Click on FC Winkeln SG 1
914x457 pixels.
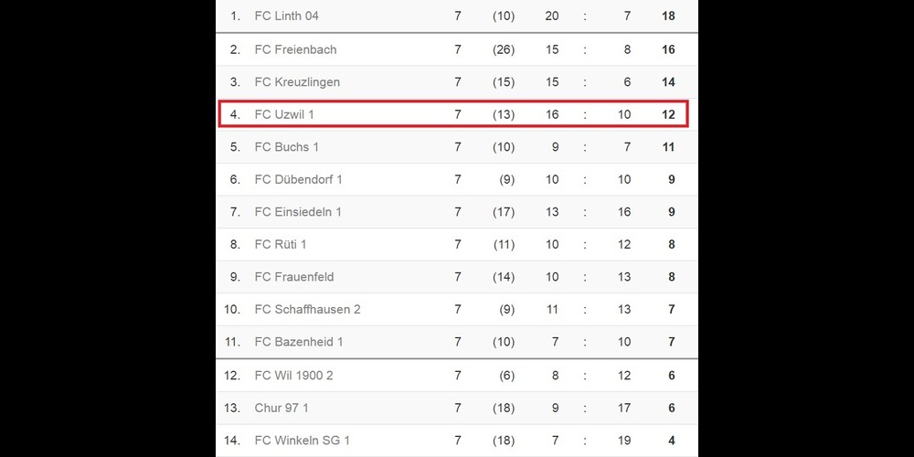[302, 441]
